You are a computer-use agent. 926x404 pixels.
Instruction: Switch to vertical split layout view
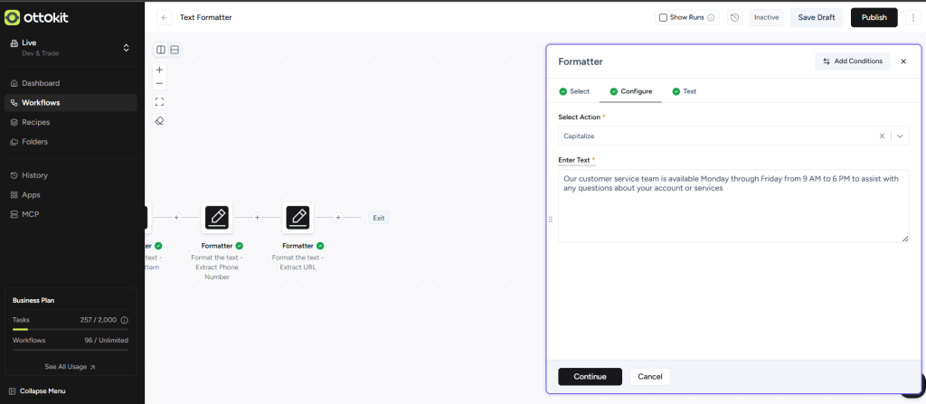tap(161, 50)
